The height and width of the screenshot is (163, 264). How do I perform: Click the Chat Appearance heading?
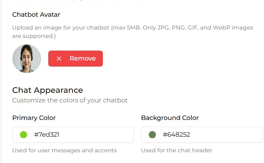pos(47,90)
